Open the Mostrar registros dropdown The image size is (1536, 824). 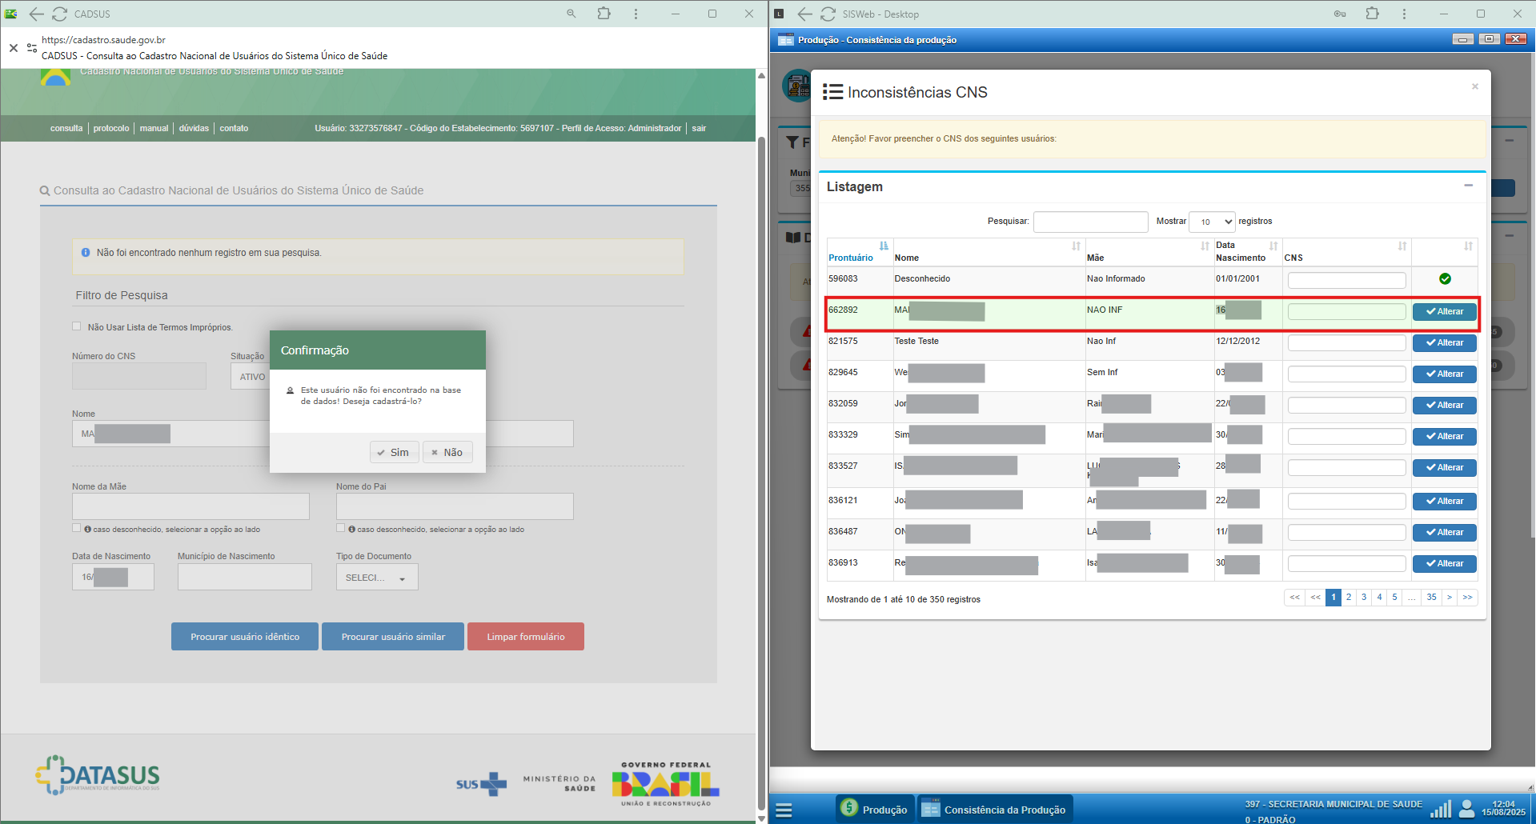tap(1212, 222)
